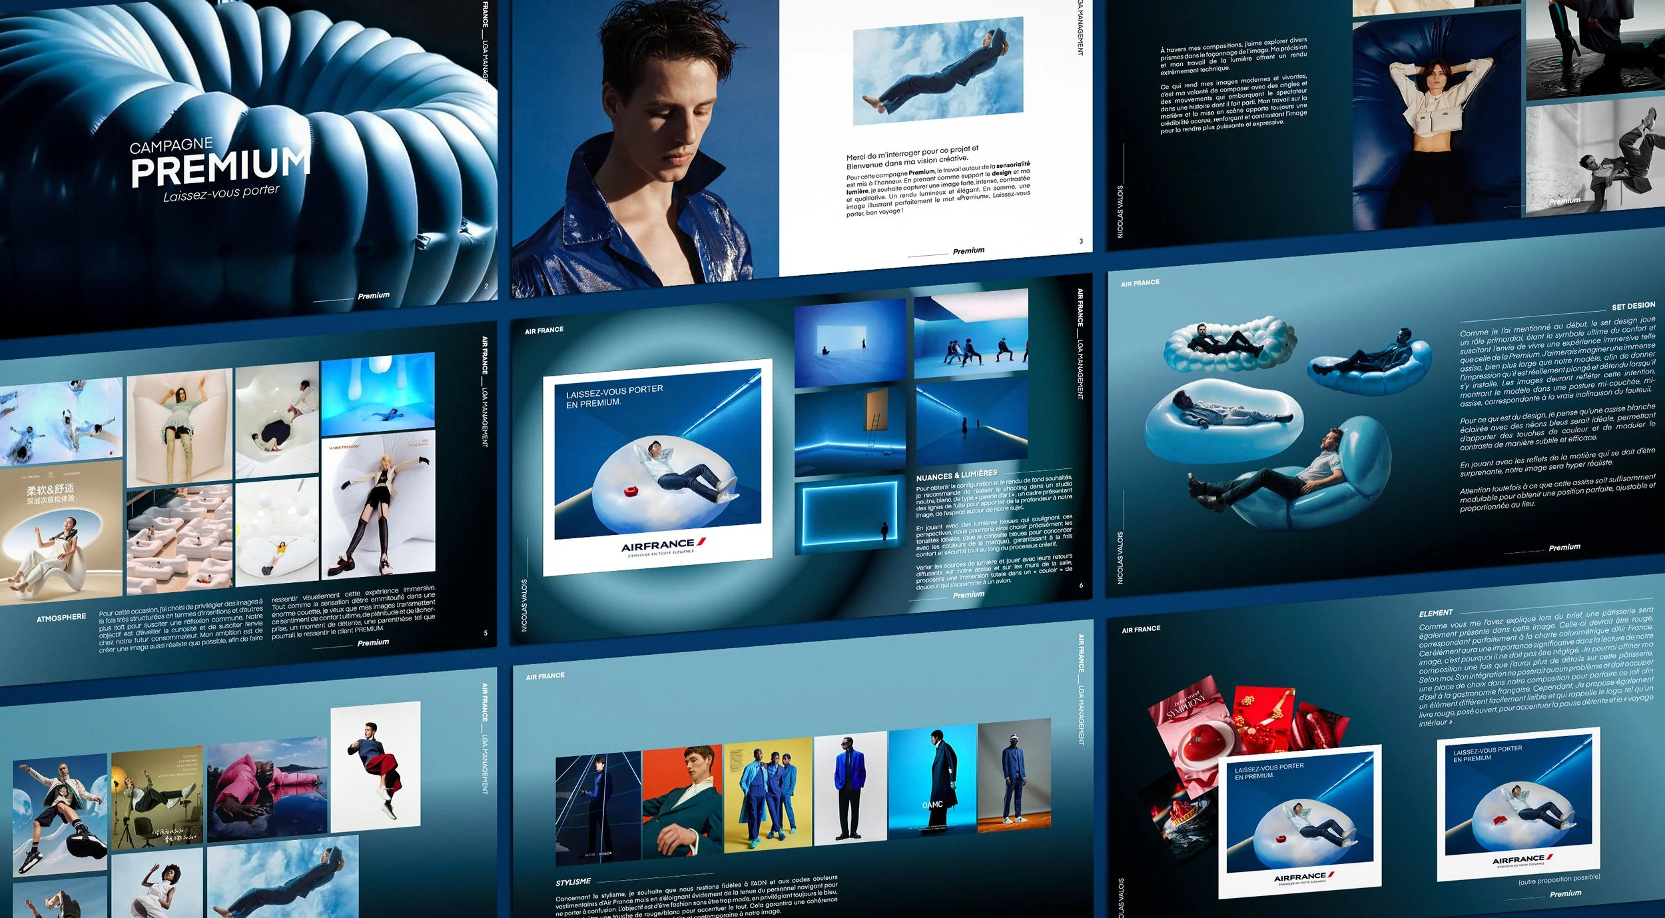Open the floating man in red trousers photo
The height and width of the screenshot is (918, 1665).
(x=376, y=767)
